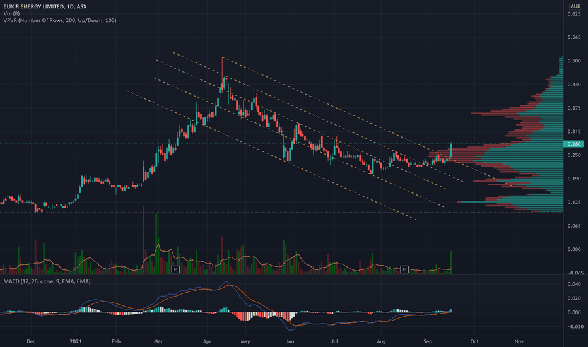Select the April peak candle near 0.500

[222, 74]
